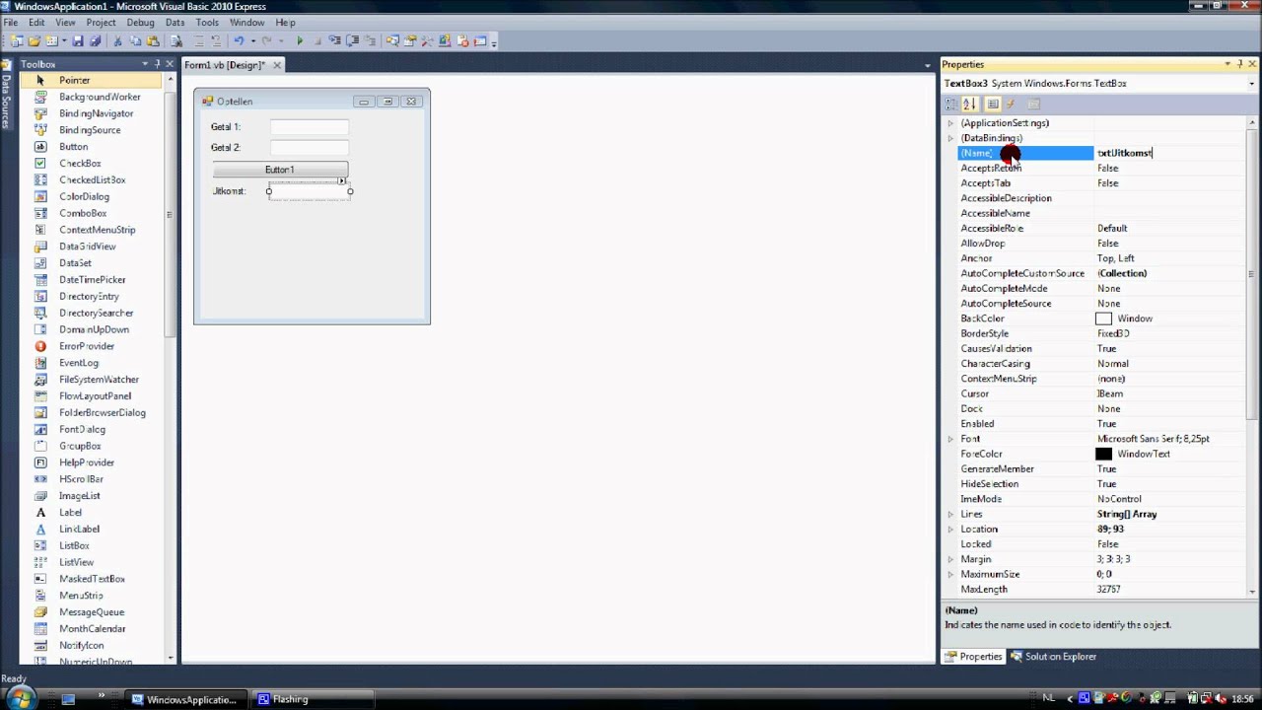1262x710 pixels.
Task: Expand the Font property node
Action: point(950,439)
